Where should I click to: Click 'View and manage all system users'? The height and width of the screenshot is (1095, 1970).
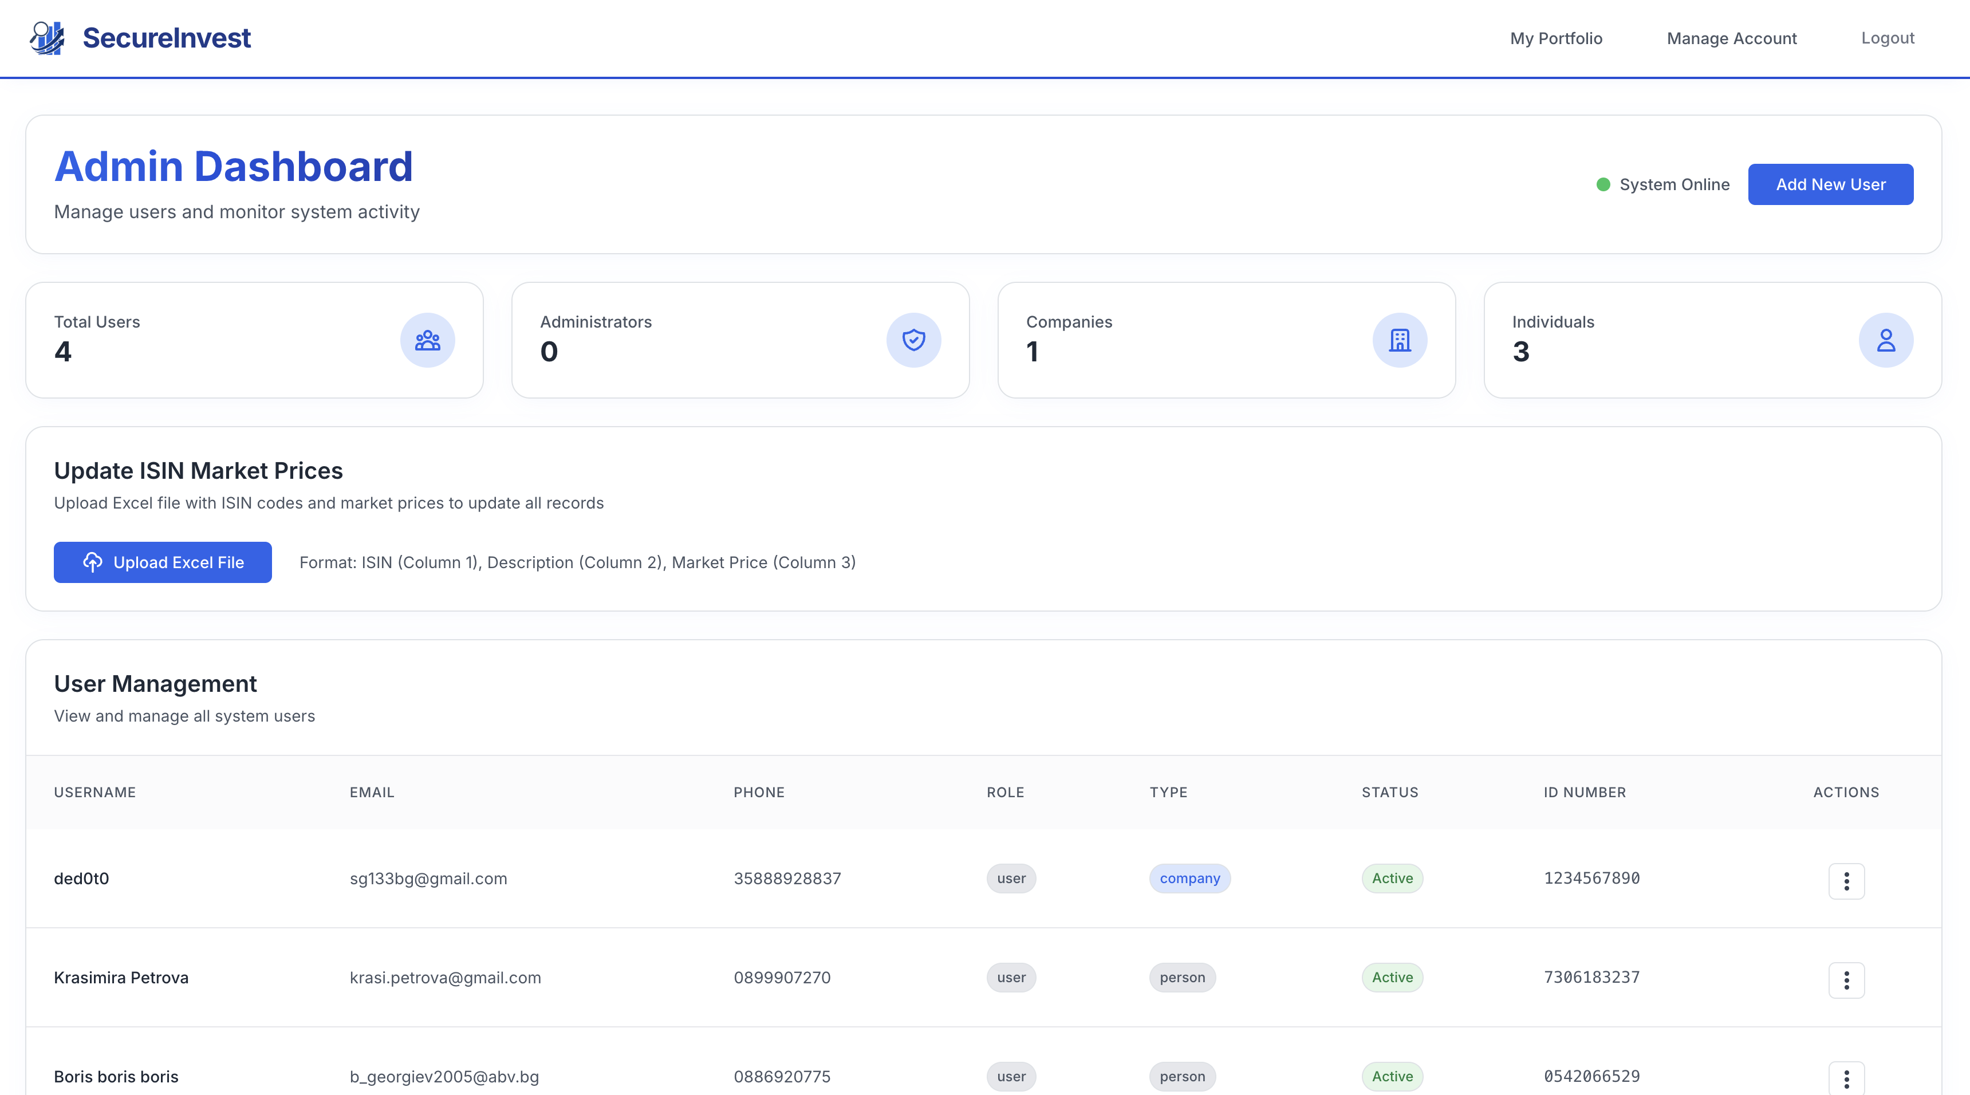pos(184,716)
